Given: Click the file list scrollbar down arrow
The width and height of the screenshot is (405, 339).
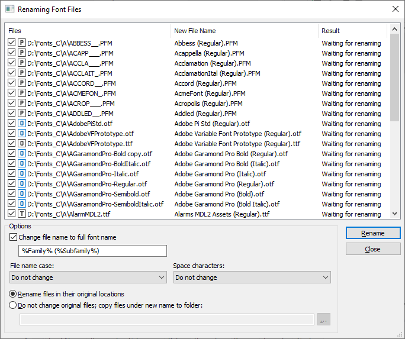Looking at the screenshot, I should [394, 214].
